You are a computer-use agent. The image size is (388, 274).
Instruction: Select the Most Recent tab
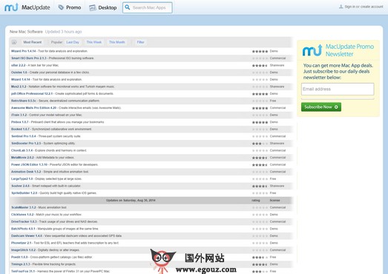coord(33,42)
